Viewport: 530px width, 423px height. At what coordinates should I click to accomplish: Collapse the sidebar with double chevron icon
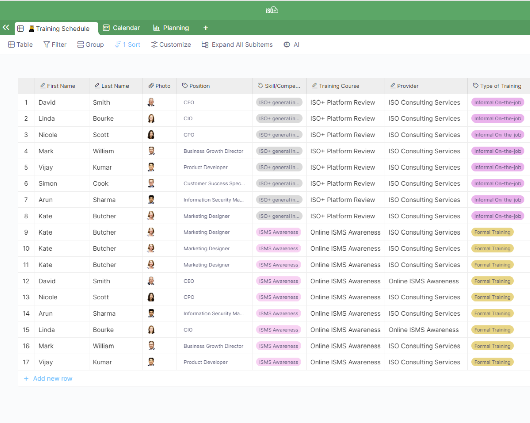coord(6,28)
